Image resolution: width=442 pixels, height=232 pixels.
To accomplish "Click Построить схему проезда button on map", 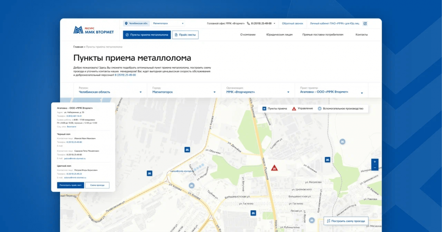I will [346, 221].
